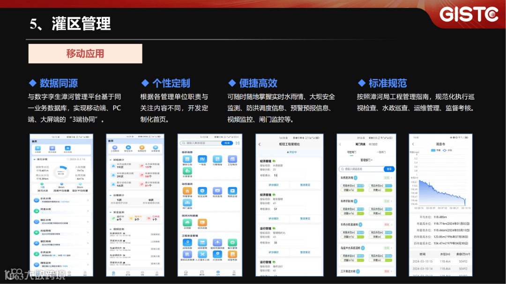Toggle the 雨量 legend series in 观音寺 chart
506x284 pixels.
[435, 150]
